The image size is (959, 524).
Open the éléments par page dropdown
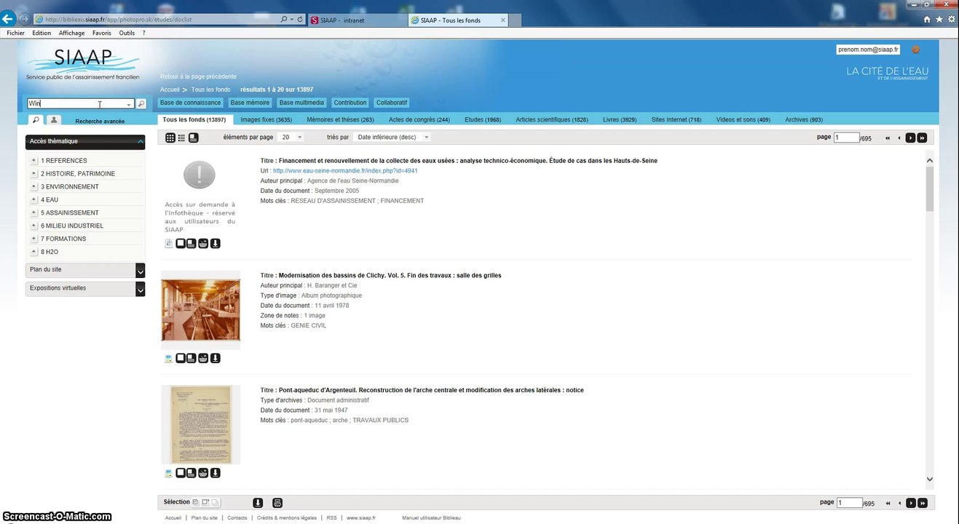tap(291, 137)
